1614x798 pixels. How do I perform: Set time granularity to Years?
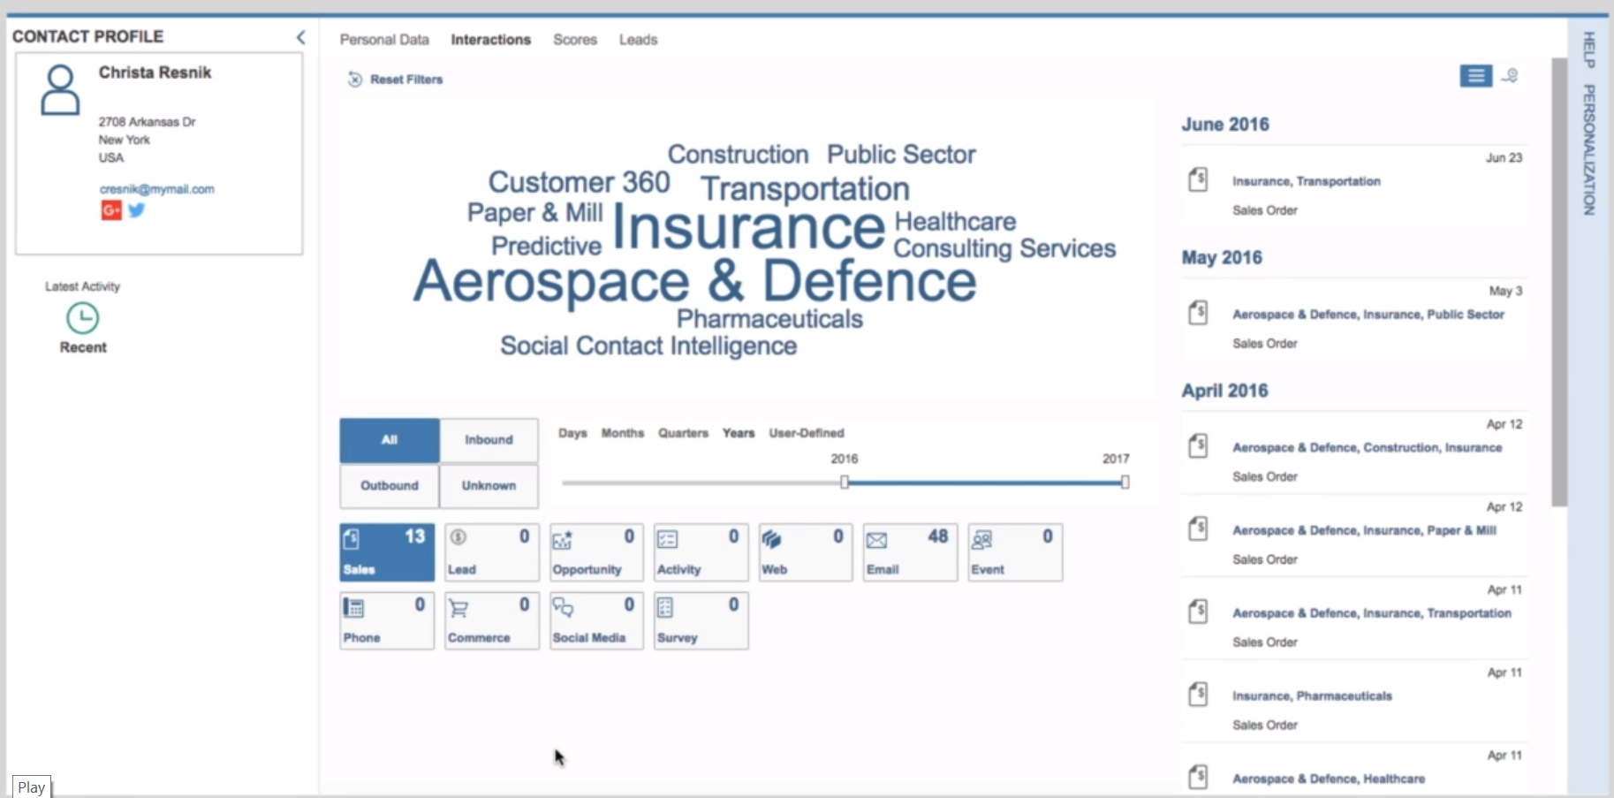click(x=739, y=433)
